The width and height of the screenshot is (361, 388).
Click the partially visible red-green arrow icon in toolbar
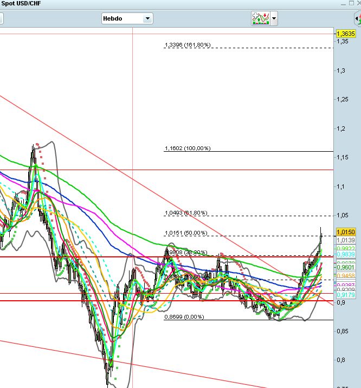coord(358,18)
